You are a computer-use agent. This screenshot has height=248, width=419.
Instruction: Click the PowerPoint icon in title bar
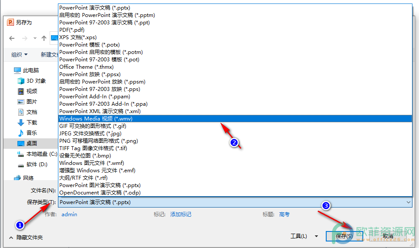pyautogui.click(x=10, y=22)
